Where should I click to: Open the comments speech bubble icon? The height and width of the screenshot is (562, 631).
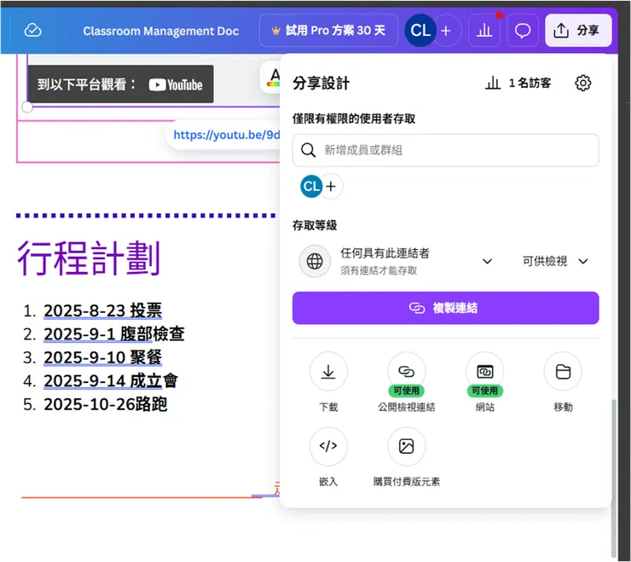523,30
